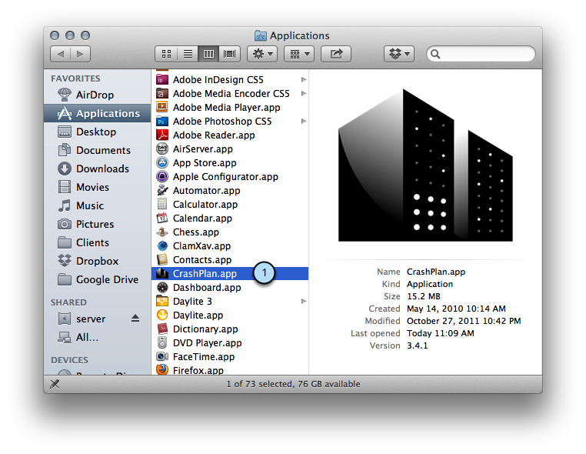This screenshot has height=454, width=586.
Task: Select Dashboard.app
Action: [x=230, y=287]
